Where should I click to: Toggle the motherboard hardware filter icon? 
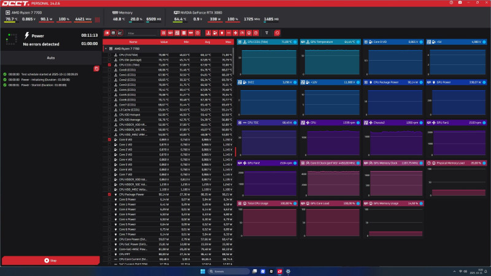[x=177, y=33]
